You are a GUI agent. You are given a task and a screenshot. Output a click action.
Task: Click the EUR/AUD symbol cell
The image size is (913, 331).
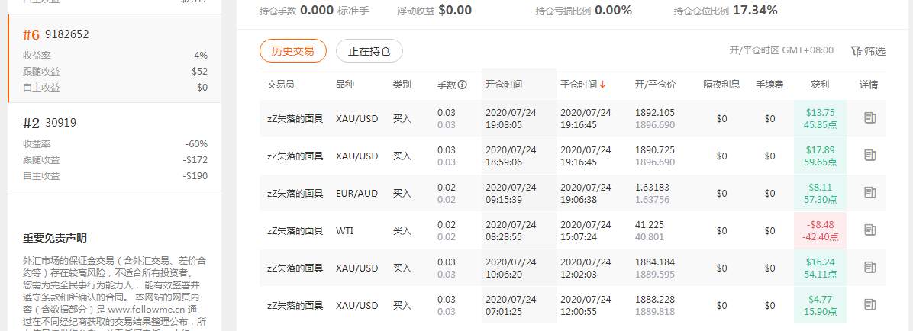click(357, 193)
